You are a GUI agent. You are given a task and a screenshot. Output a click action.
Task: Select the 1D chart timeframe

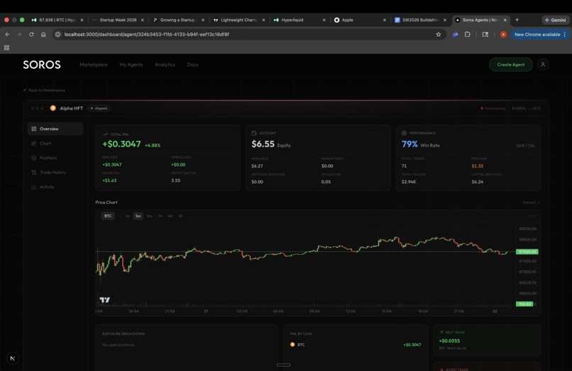click(x=180, y=216)
